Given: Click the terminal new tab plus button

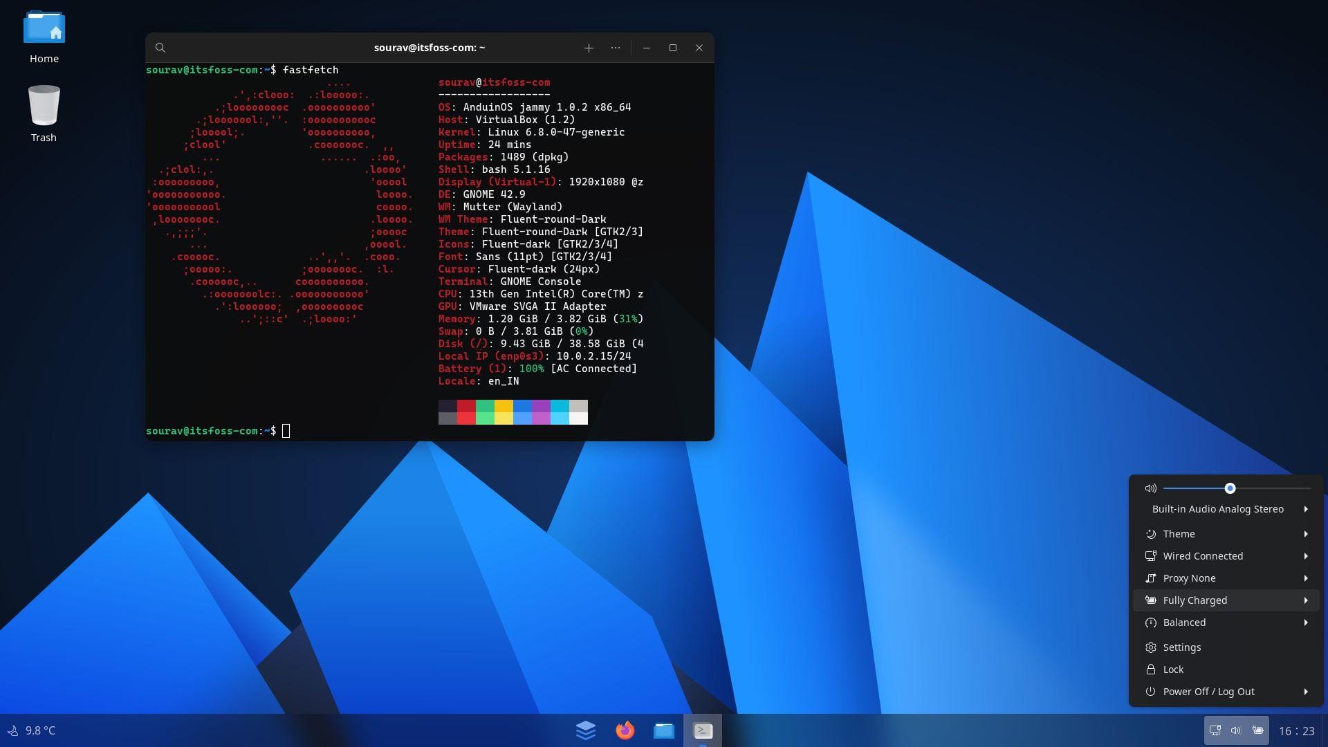Looking at the screenshot, I should click(x=587, y=48).
